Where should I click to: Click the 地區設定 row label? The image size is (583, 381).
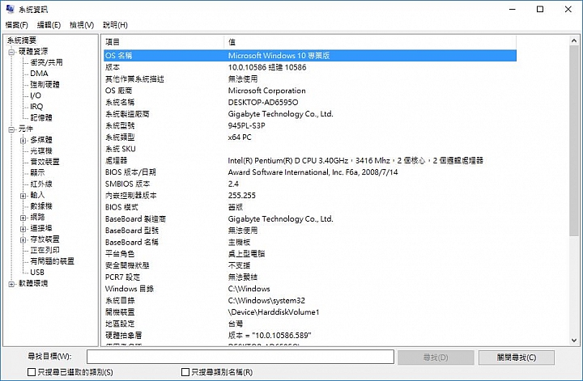(x=120, y=324)
